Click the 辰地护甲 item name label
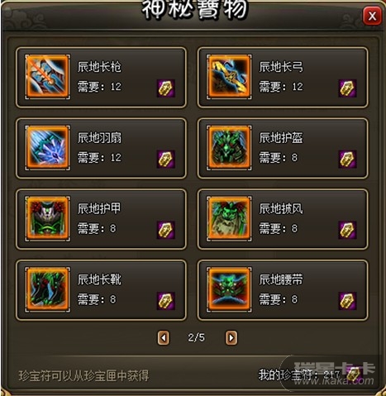 (x=99, y=208)
